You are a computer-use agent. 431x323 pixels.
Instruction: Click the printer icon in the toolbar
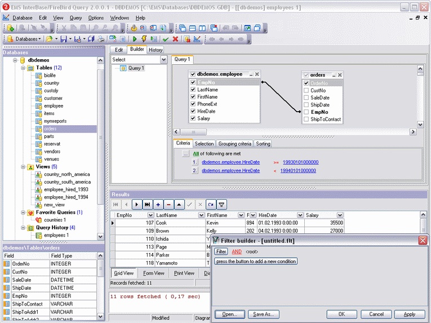[101, 39]
